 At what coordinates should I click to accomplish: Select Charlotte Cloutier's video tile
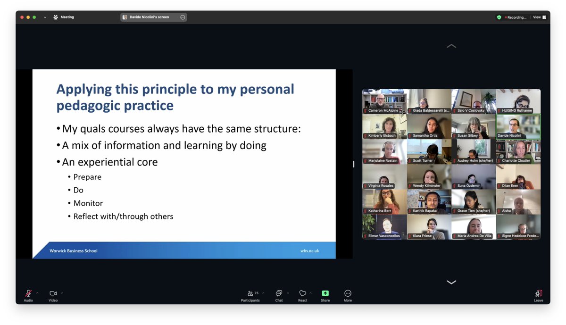pos(518,151)
